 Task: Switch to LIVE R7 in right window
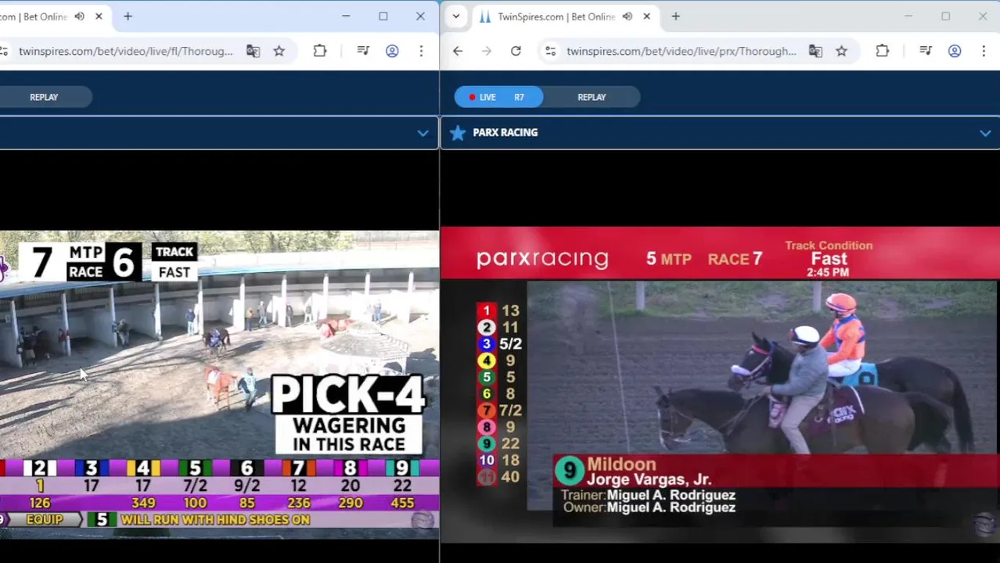[x=498, y=97]
